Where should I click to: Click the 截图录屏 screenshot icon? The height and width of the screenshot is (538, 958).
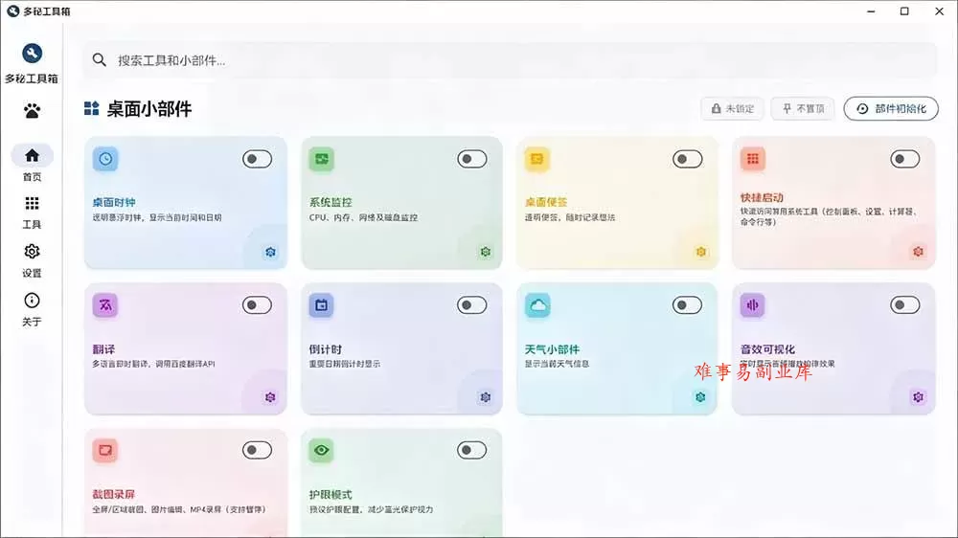coord(105,451)
